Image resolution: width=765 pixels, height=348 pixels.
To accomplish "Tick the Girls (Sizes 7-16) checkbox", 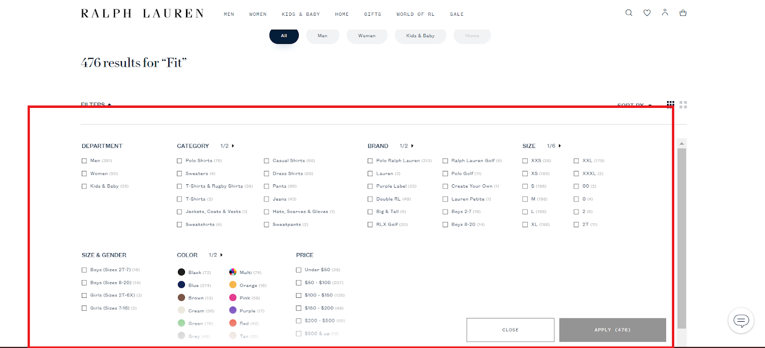I will coord(84,308).
